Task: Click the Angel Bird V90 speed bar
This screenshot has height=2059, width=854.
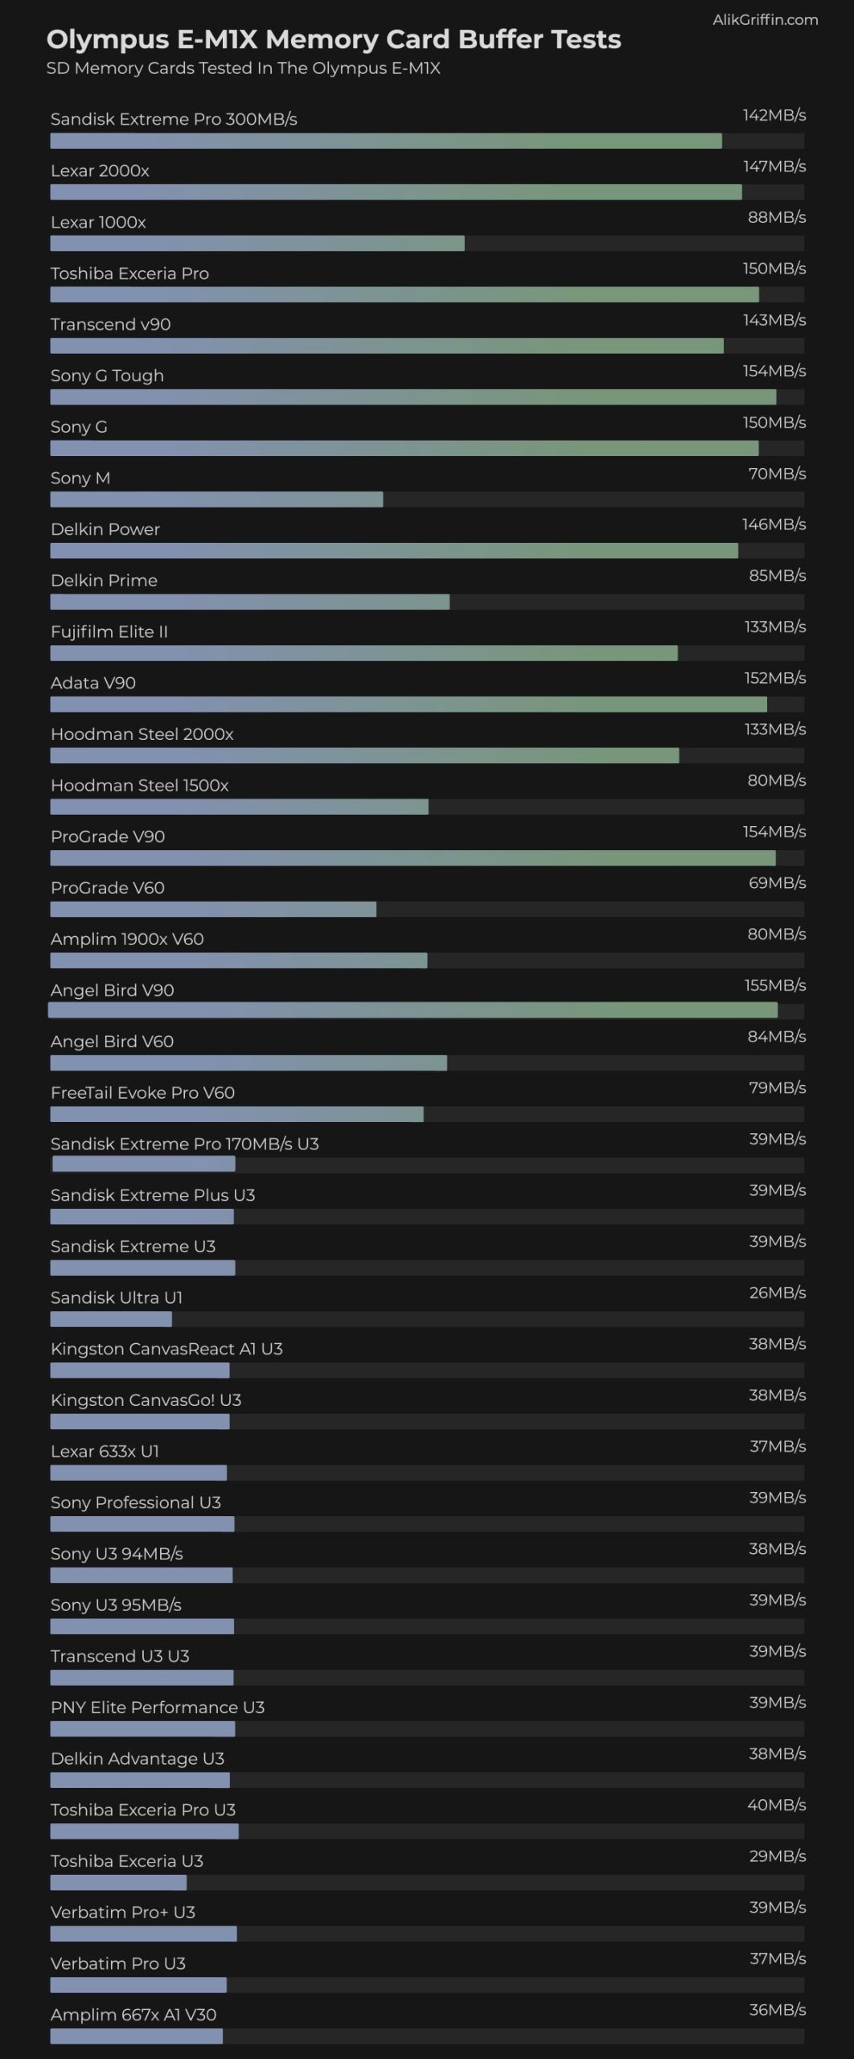Action: [413, 1011]
